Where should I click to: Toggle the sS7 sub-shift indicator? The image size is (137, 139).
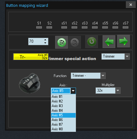[126, 27]
